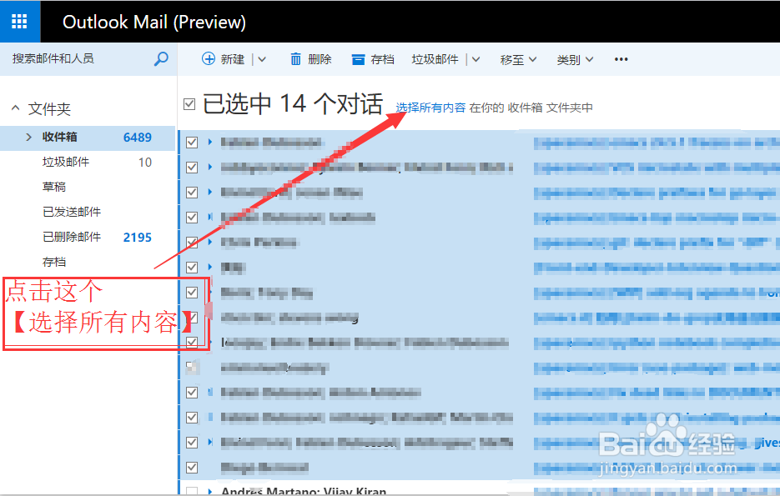
Task: Uncheck the fourth message row checkbox
Action: point(192,218)
